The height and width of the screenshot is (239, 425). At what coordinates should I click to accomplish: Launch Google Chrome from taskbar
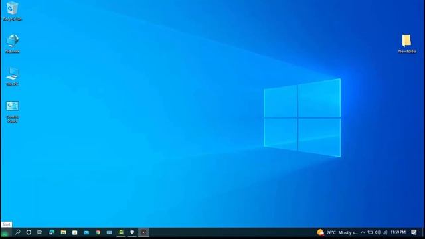click(x=98, y=232)
